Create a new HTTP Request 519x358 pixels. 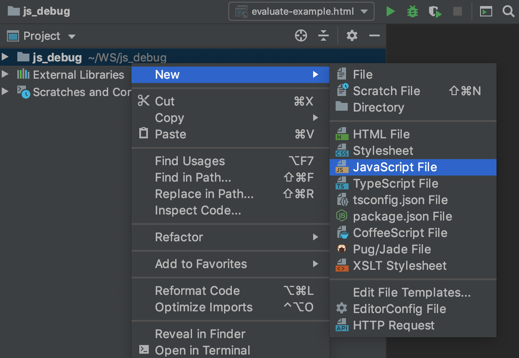point(413,326)
